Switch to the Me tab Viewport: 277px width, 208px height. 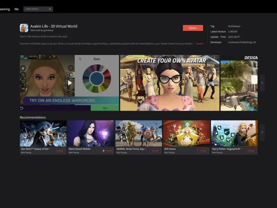(17, 9)
